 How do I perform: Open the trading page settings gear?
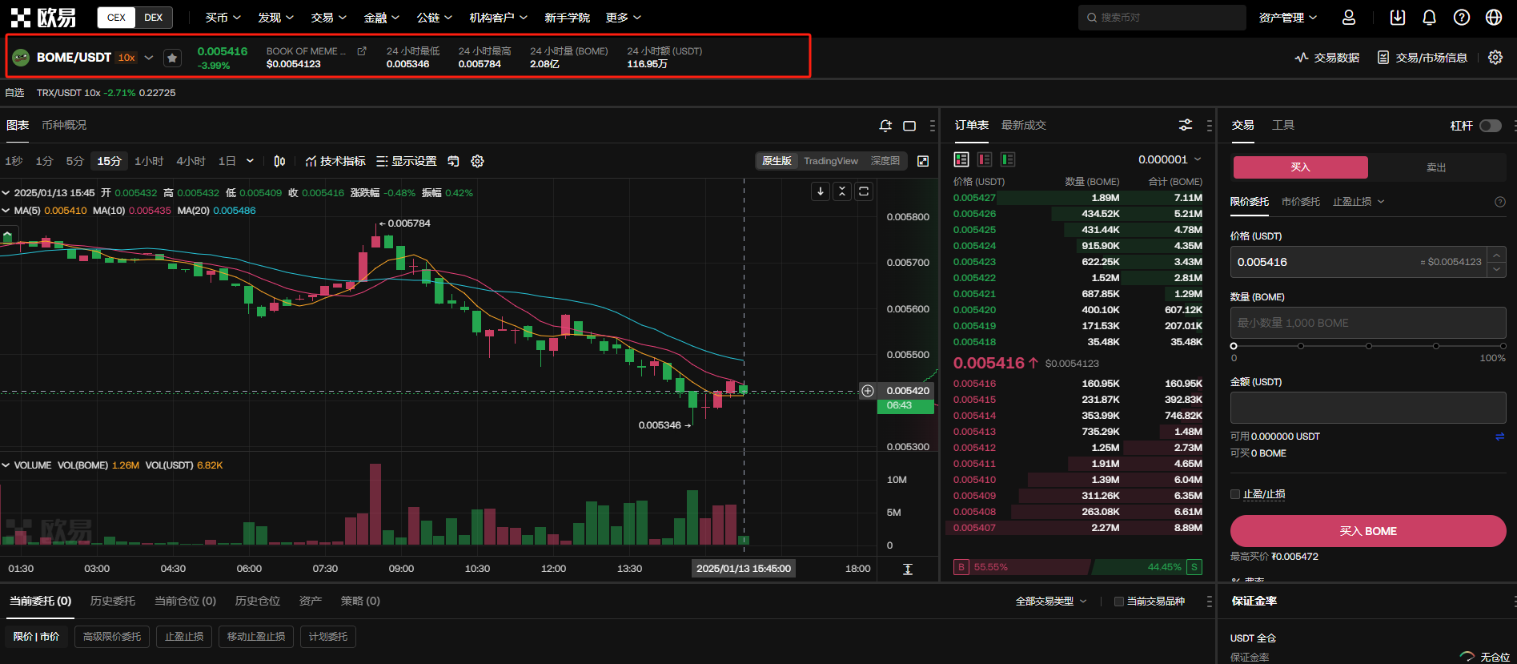(x=1495, y=57)
